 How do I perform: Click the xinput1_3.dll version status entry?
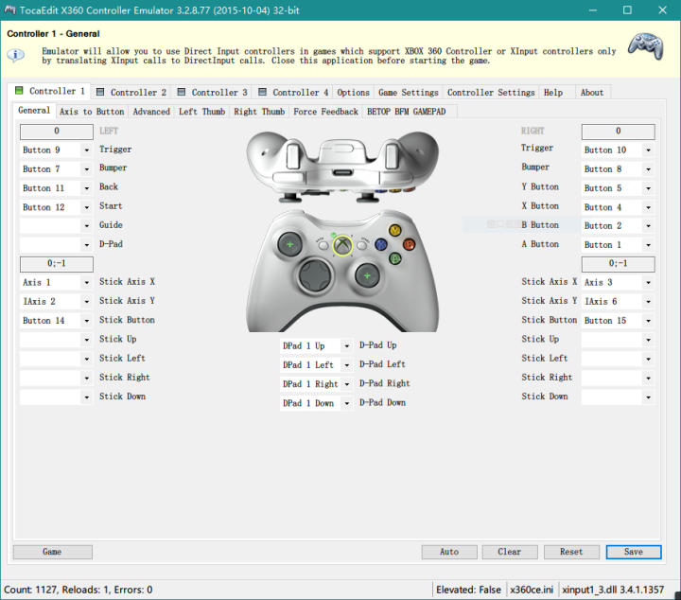pyautogui.click(x=613, y=590)
